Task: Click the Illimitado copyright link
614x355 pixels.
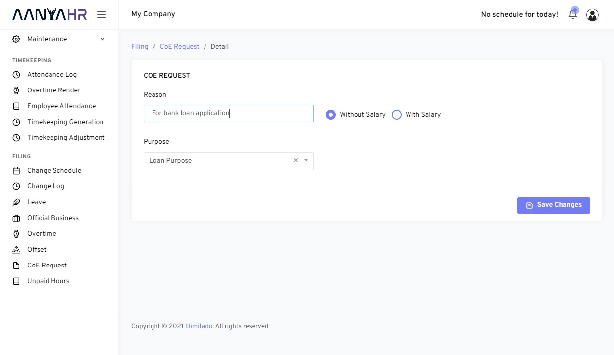Action: (199, 326)
